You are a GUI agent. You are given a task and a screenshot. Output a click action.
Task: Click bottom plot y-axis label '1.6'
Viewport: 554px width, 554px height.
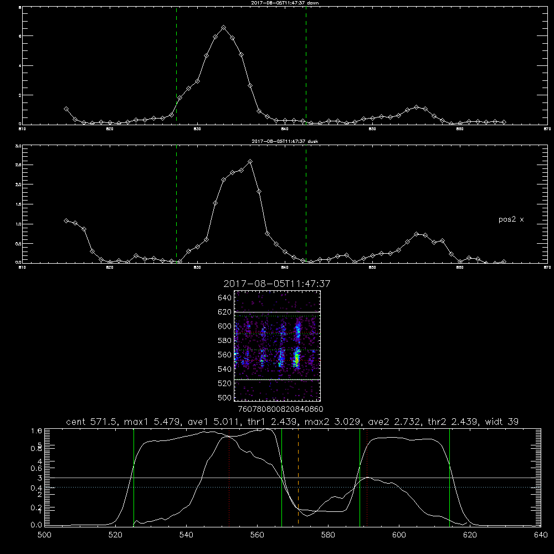[x=37, y=430]
